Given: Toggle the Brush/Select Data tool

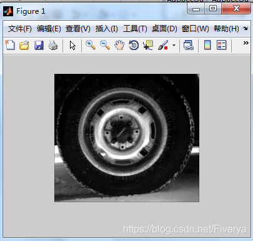Looking at the screenshot, I should click(163, 45).
